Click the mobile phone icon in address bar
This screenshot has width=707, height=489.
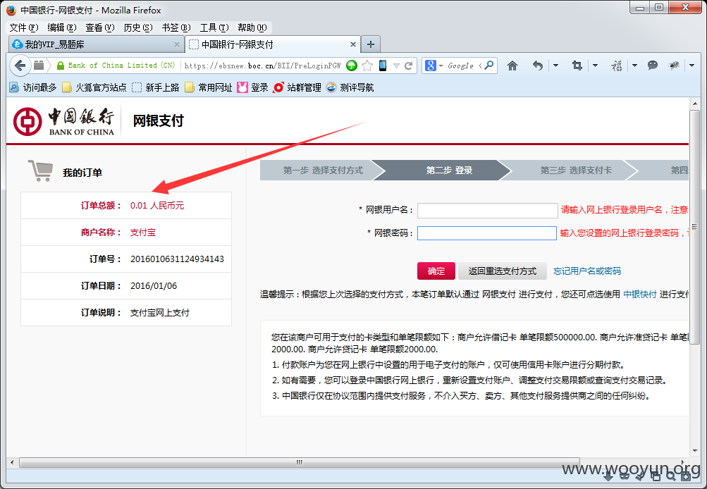(382, 66)
